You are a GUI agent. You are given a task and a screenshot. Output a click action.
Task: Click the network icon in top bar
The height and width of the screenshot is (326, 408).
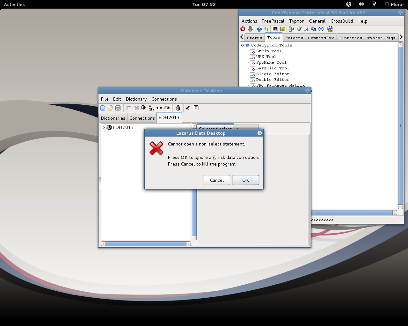[374, 4]
